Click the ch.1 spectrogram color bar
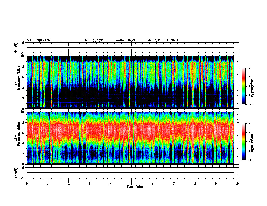The image size is (267, 206). tap(244, 86)
